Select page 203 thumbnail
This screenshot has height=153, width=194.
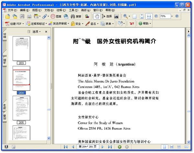(21, 49)
